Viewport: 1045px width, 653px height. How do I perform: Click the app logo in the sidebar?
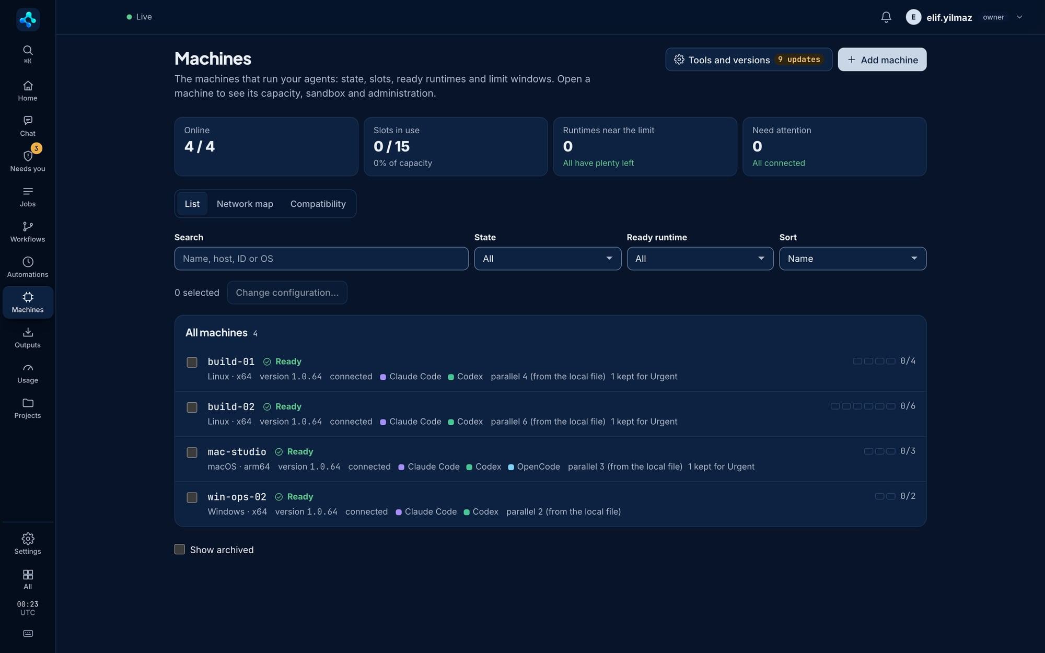[28, 19]
